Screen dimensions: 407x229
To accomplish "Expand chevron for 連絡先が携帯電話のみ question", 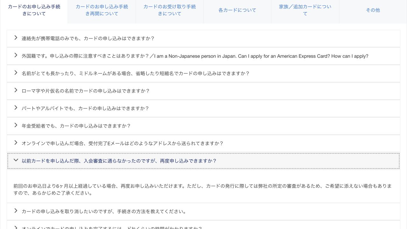I will click(x=16, y=38).
